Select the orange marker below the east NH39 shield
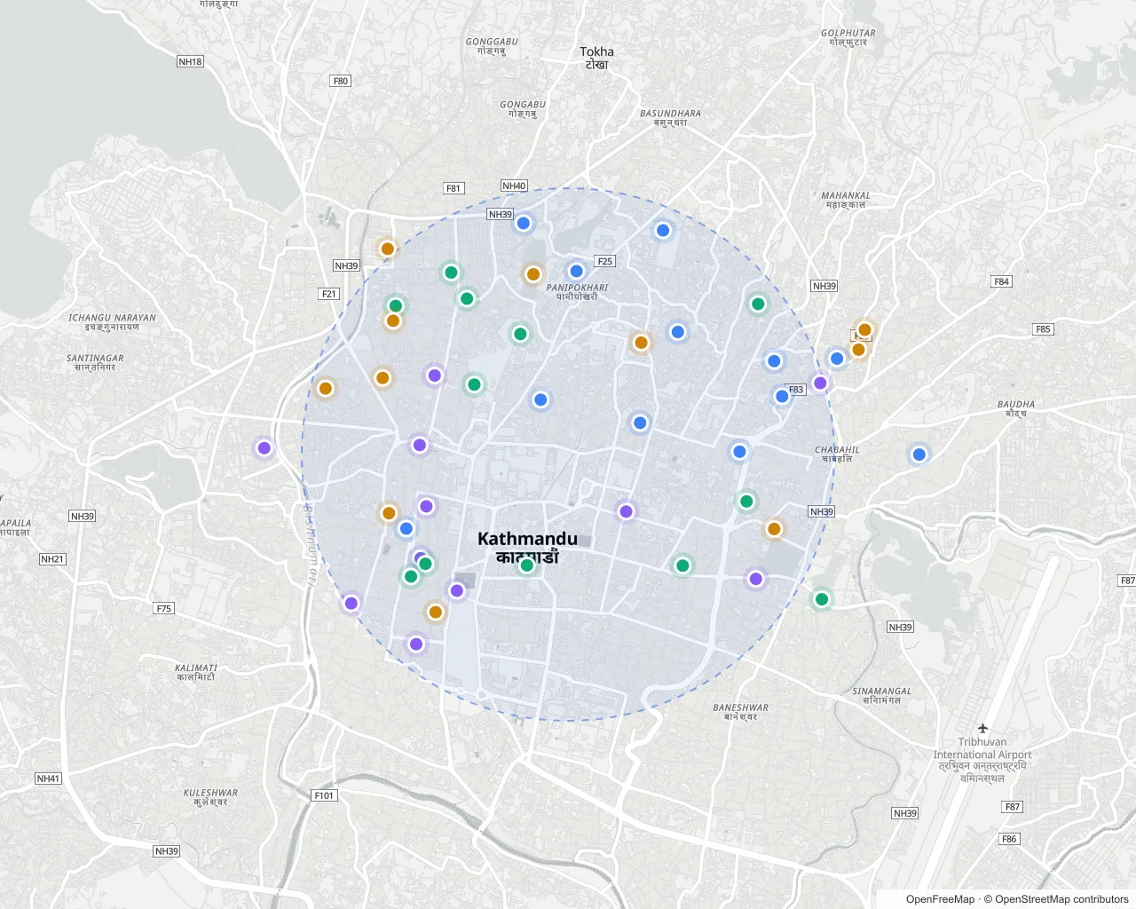 774,529
